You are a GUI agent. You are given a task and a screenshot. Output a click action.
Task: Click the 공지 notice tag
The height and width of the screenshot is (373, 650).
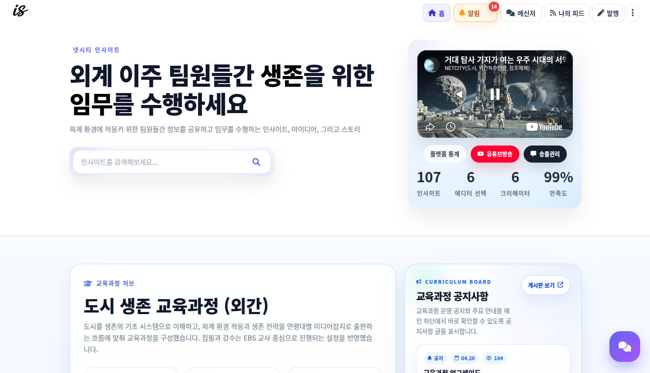pos(435,358)
